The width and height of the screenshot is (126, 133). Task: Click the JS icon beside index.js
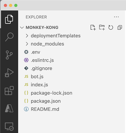coord(26,85)
